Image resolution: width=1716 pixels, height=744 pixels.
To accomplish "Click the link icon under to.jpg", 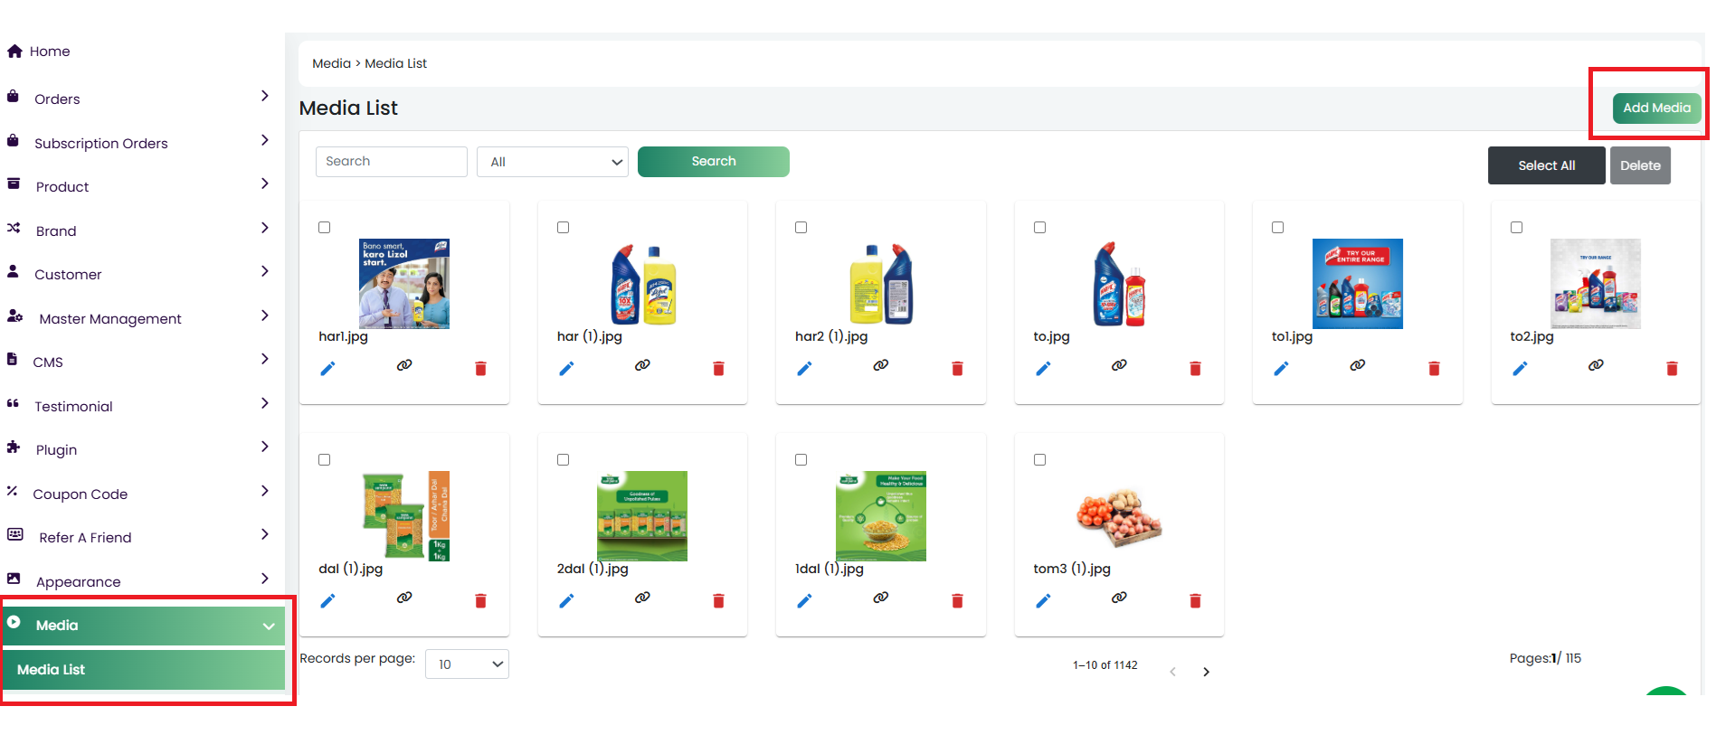I will click(1119, 365).
